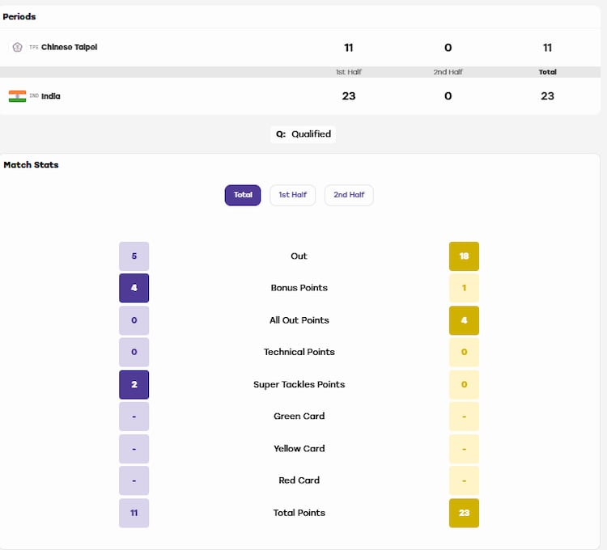Select the Total stats tab

pos(243,195)
